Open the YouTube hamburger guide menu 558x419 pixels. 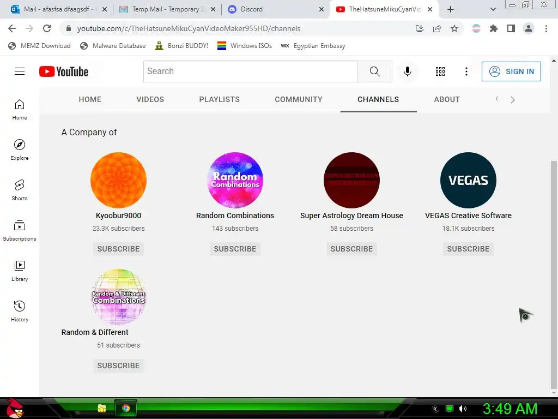pos(20,71)
